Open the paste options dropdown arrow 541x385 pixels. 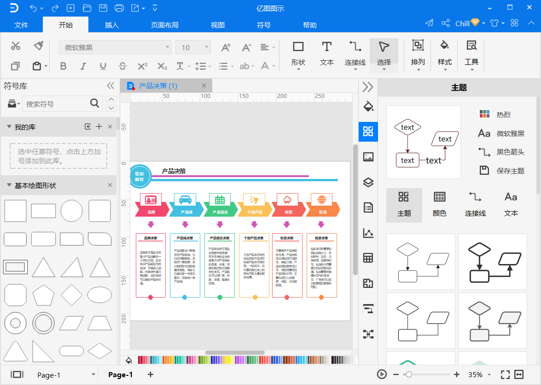pyautogui.click(x=46, y=66)
